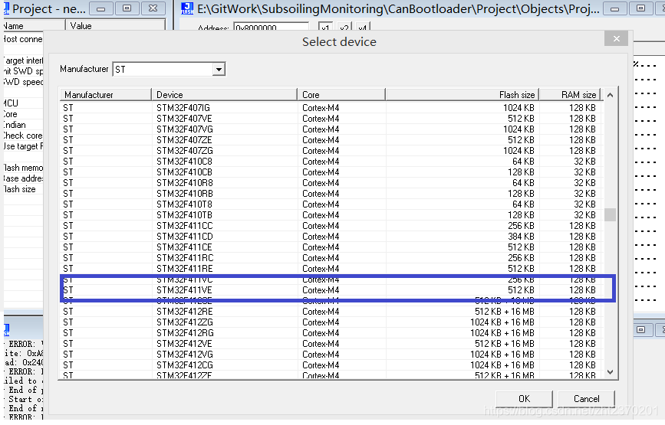Select the STM32F407VE device row
Viewport: 665px width, 425px height.
[x=331, y=119]
